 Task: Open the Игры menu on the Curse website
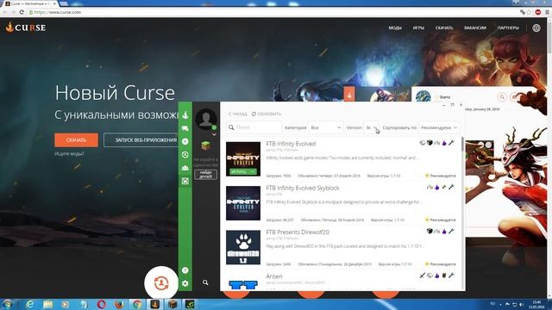pos(418,28)
